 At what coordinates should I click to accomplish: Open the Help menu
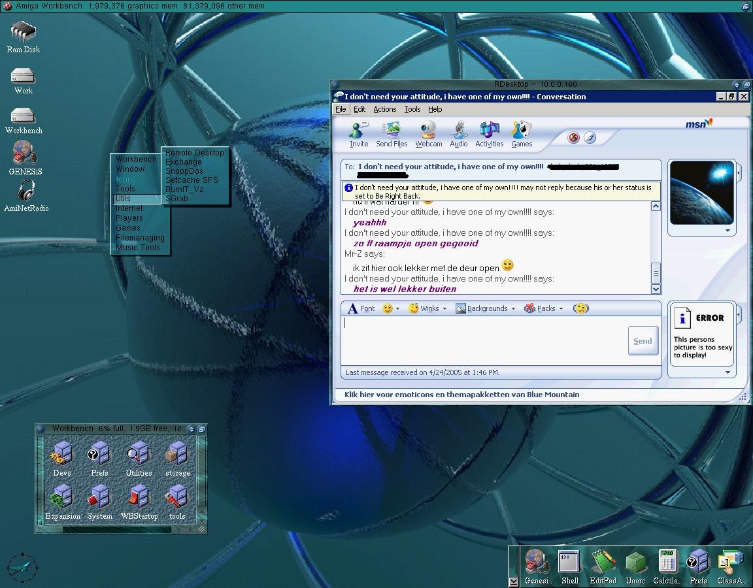(x=435, y=109)
